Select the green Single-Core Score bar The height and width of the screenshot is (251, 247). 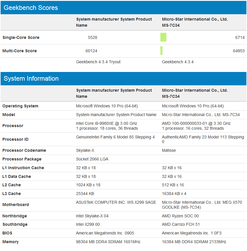click(163, 37)
